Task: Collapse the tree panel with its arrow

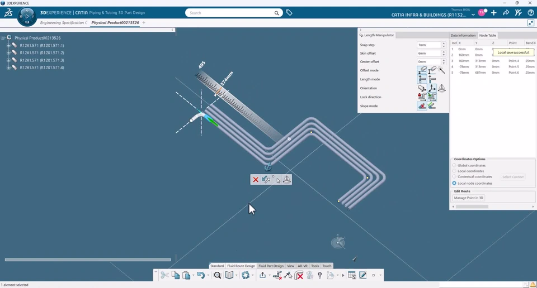Action: [173, 30]
